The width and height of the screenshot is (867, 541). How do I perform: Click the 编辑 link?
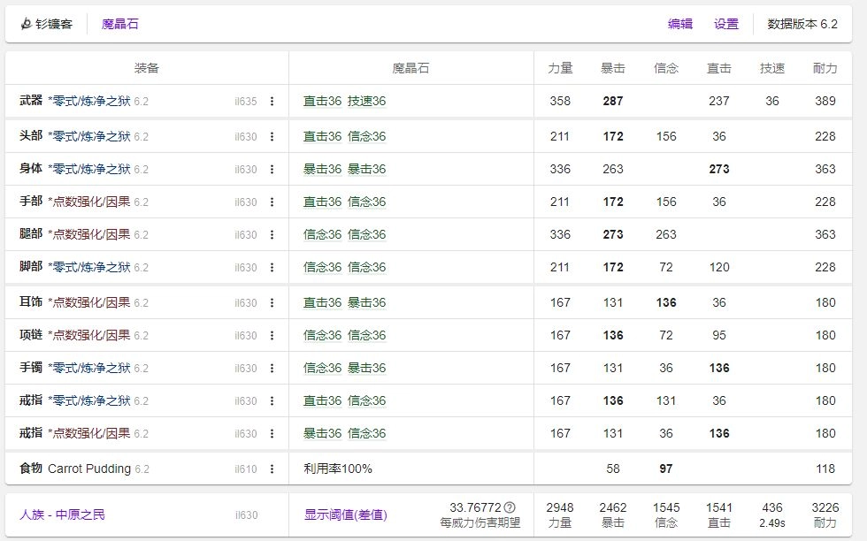(x=680, y=25)
